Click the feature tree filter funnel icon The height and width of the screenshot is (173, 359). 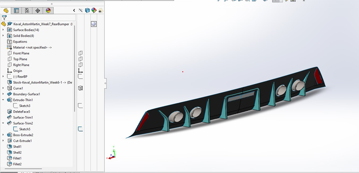(x=4, y=17)
